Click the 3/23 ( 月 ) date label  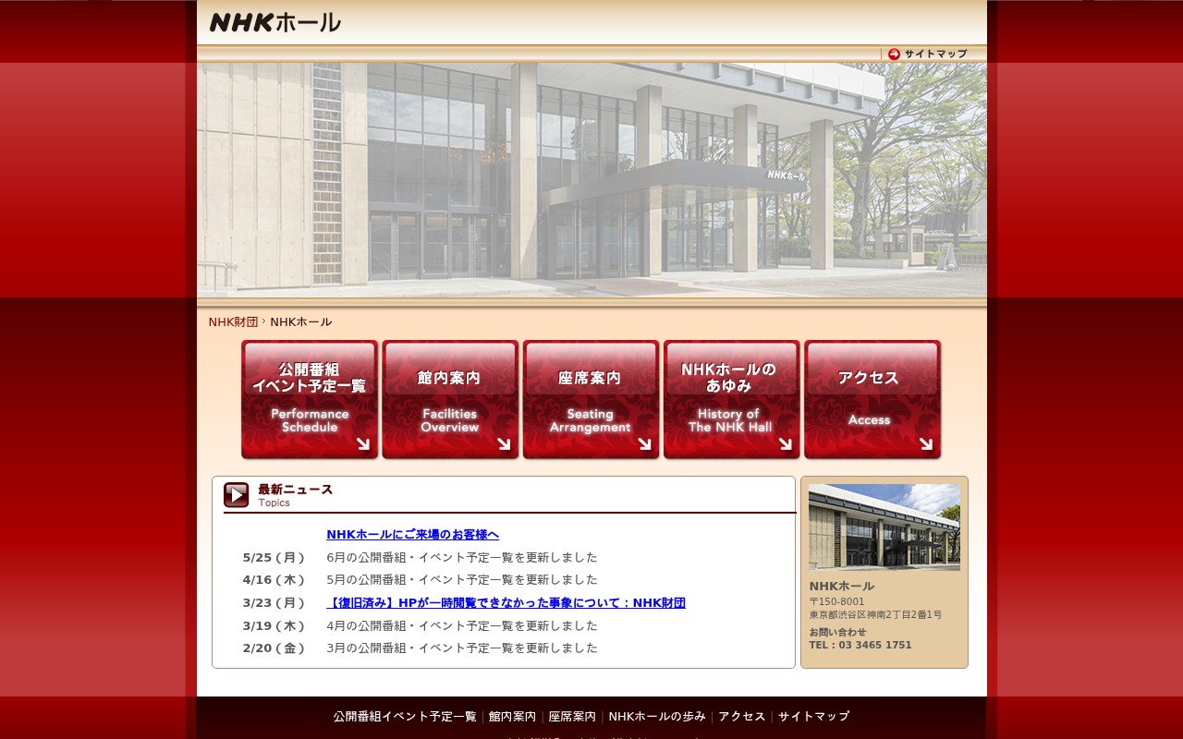point(274,603)
